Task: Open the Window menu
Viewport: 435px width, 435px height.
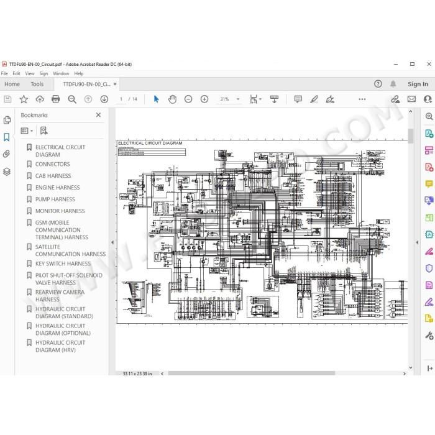Action: (x=61, y=73)
